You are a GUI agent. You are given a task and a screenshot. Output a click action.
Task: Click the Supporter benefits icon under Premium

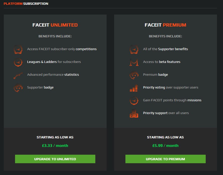pyautogui.click(x=134, y=49)
